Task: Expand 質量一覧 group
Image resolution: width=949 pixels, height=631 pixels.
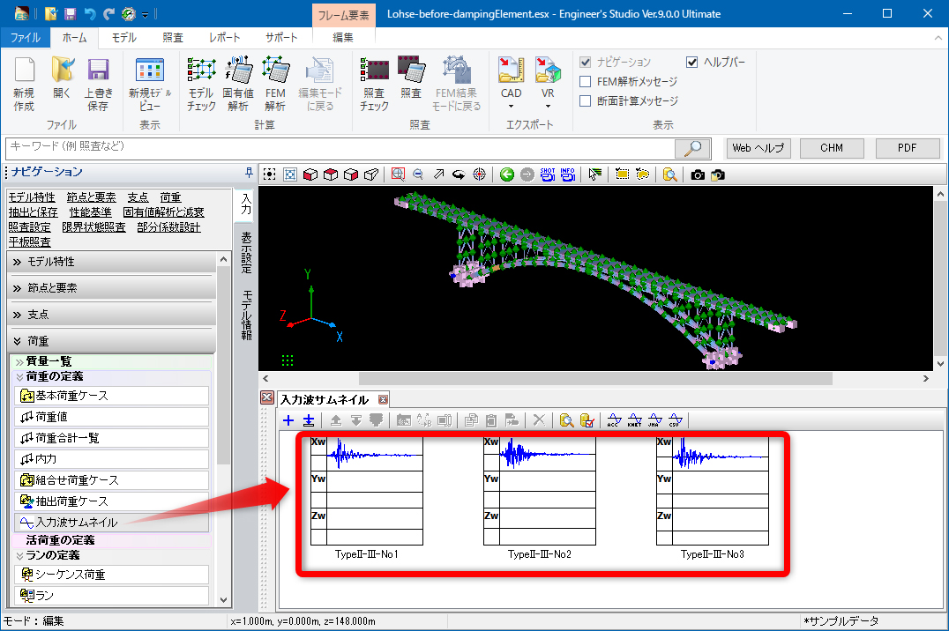Action: 19,362
